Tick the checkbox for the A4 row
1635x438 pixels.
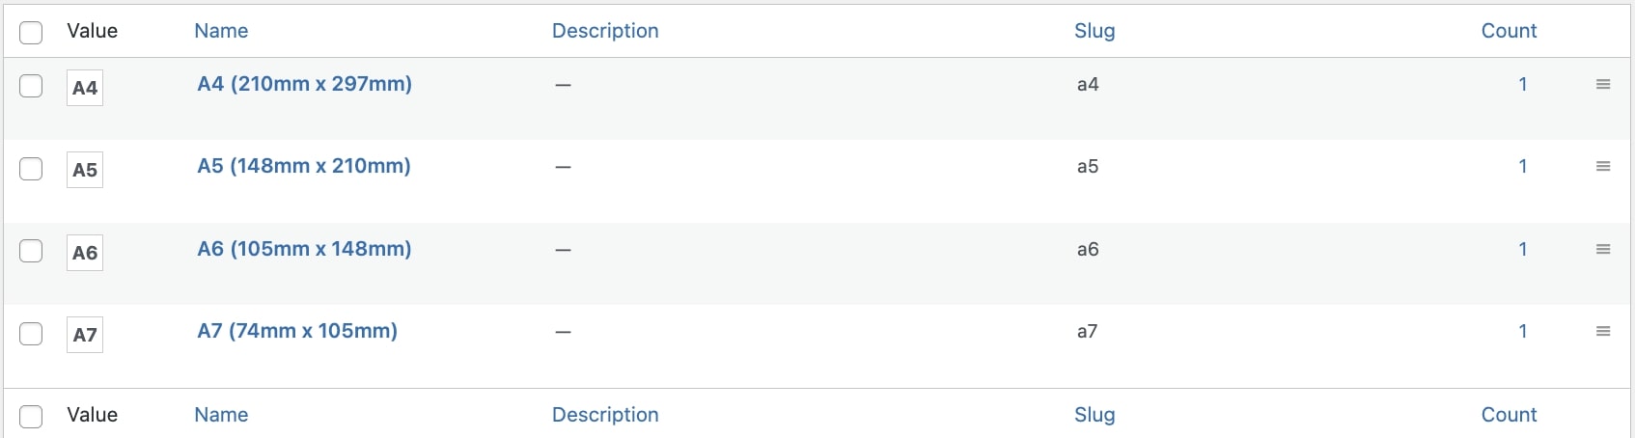point(31,86)
